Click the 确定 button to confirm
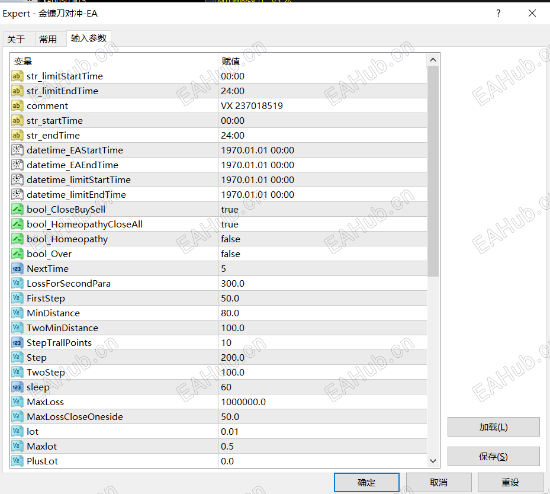 point(366,482)
